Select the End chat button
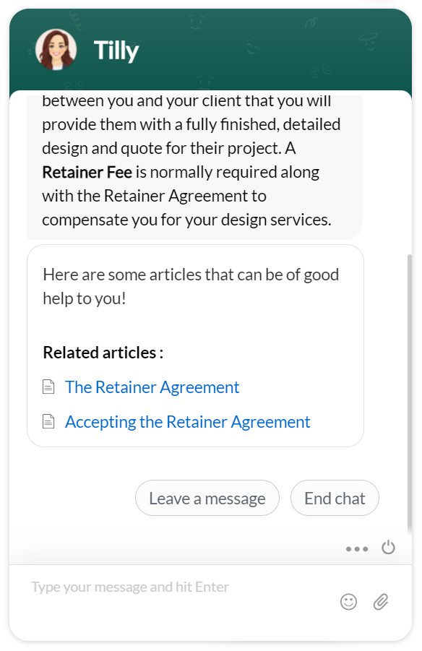 [x=335, y=499]
